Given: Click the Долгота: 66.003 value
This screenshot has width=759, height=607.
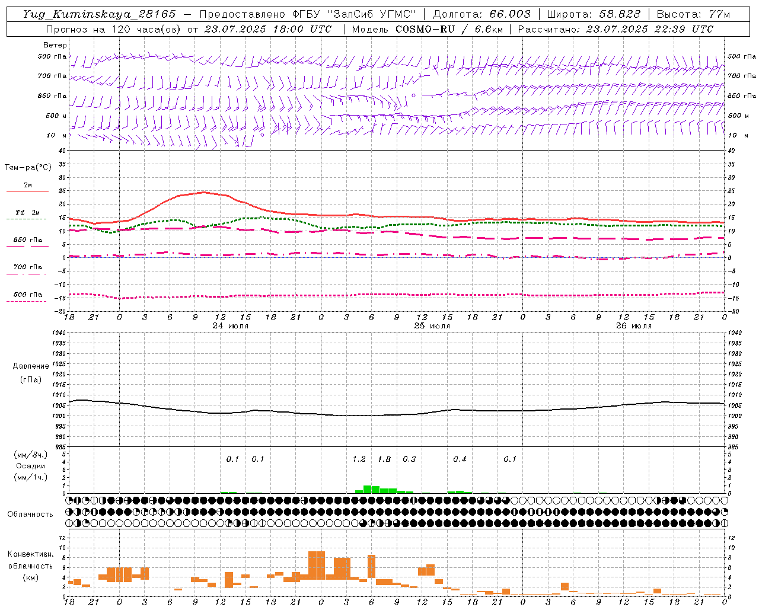Looking at the screenshot, I should pyautogui.click(x=482, y=14).
